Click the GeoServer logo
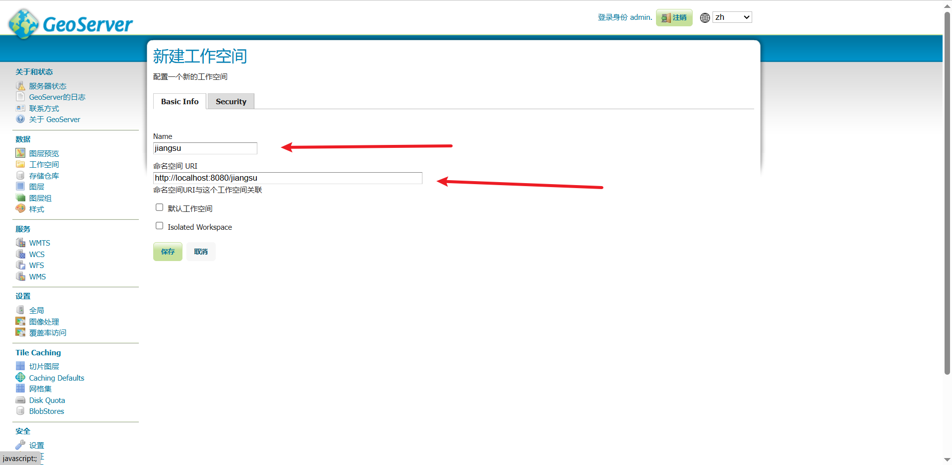952x465 pixels. 71,23
